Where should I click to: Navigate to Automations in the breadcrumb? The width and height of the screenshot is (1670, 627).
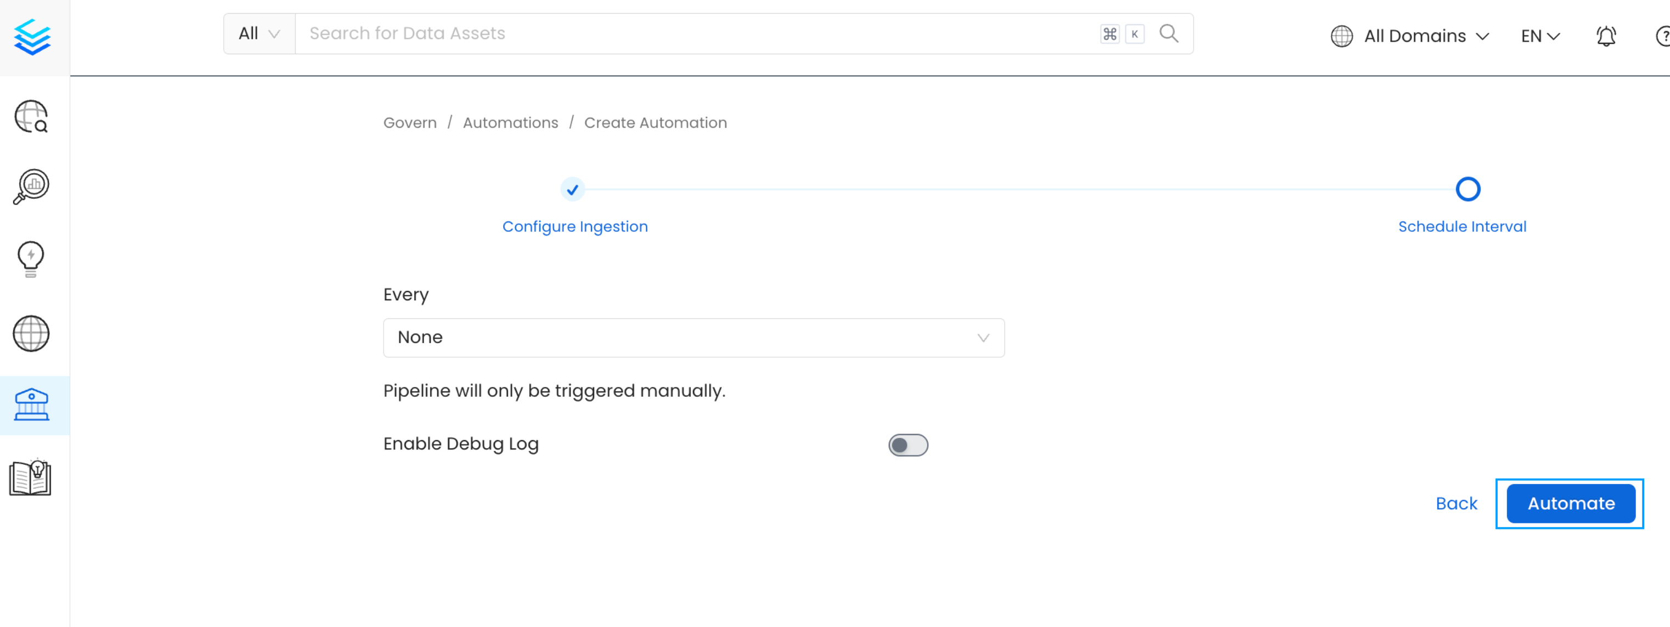click(510, 122)
